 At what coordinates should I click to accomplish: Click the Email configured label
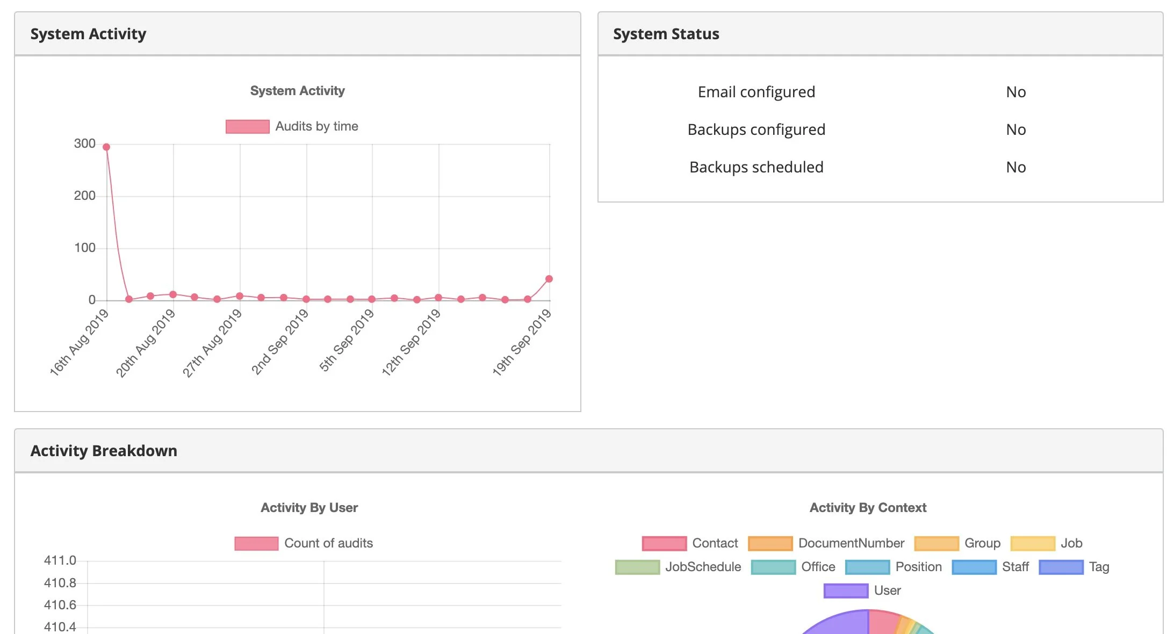[757, 92]
